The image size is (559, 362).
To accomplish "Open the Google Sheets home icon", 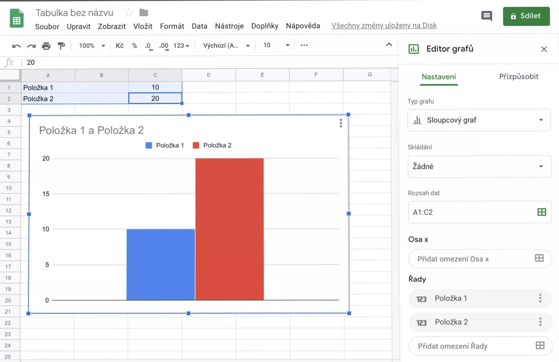I will 16,18.
